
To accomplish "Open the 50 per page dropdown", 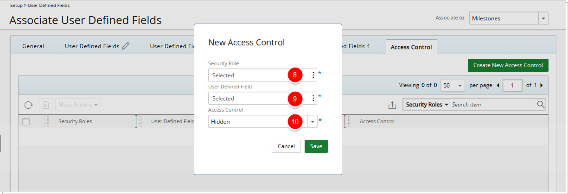I will (460, 86).
